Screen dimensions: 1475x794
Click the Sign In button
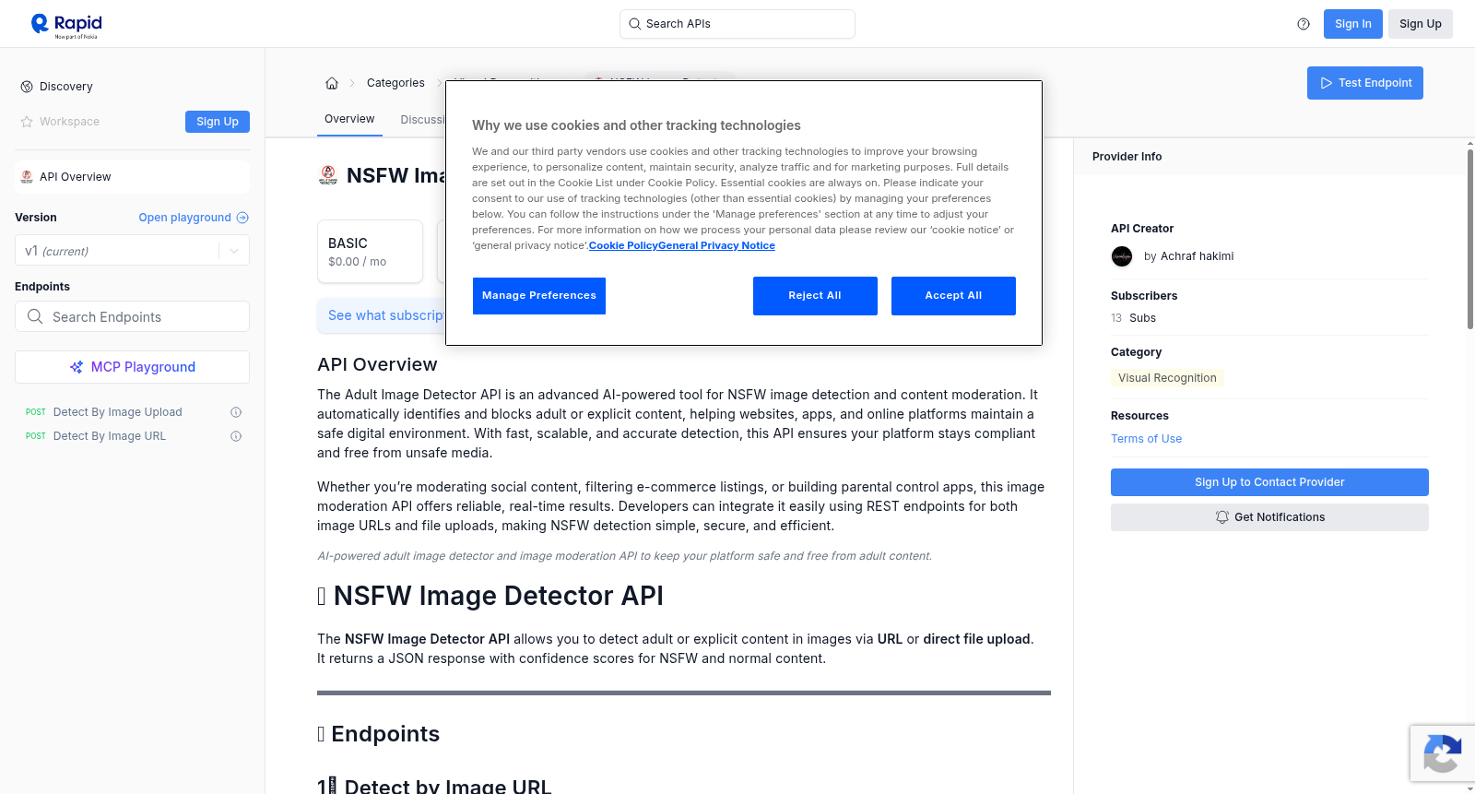[x=1353, y=24]
